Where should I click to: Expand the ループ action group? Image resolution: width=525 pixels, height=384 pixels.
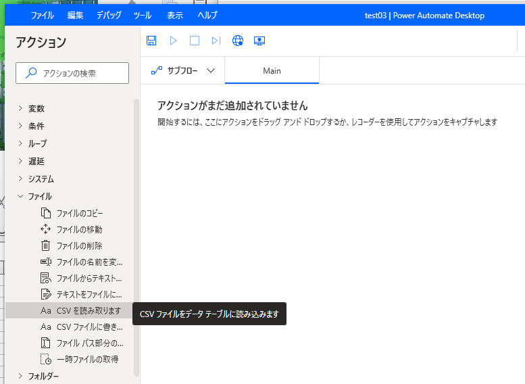[x=20, y=143]
